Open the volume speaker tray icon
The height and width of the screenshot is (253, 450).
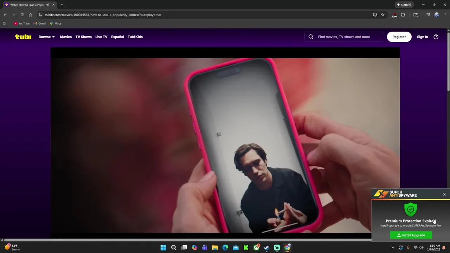(421, 248)
